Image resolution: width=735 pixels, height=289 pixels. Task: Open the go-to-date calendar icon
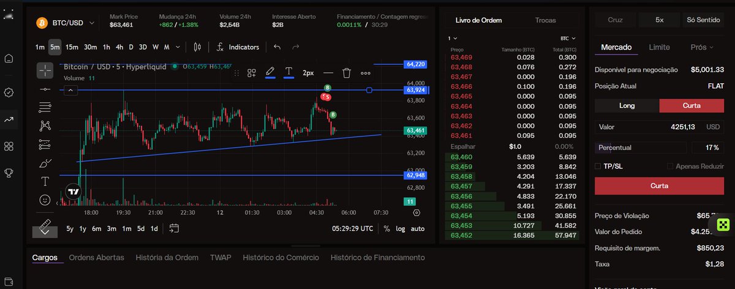coord(174,228)
